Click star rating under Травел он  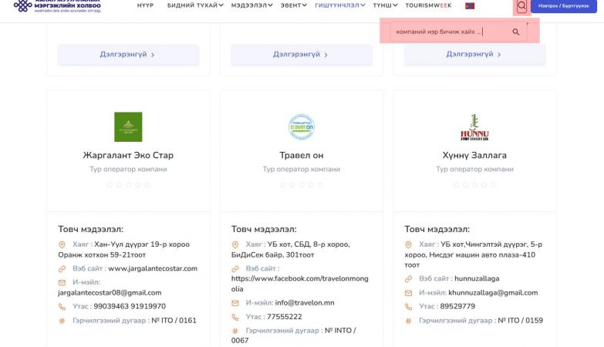tap(302, 184)
